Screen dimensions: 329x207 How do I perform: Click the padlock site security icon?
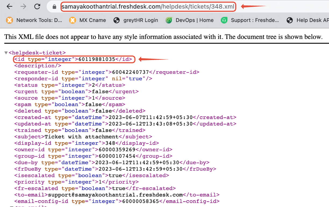click(55, 7)
